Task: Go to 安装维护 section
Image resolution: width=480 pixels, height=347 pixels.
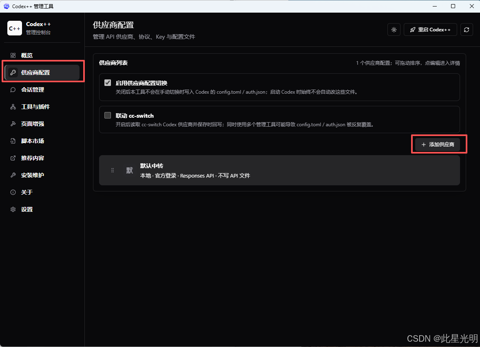Action: point(42,175)
